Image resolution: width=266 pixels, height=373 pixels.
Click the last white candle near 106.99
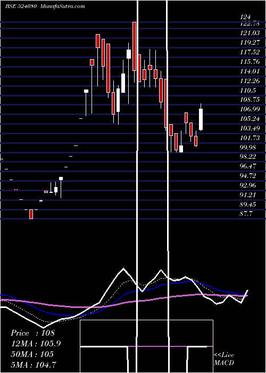(x=201, y=119)
